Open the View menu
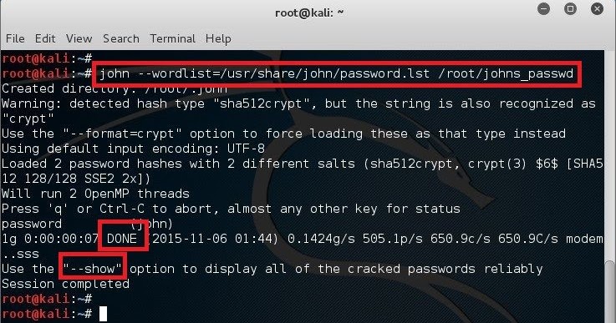 pyautogui.click(x=79, y=38)
